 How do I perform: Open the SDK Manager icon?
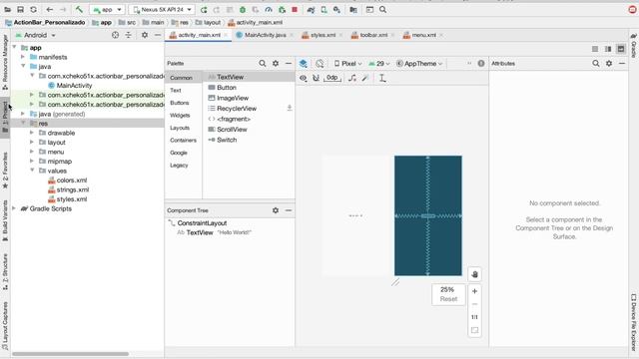point(337,9)
